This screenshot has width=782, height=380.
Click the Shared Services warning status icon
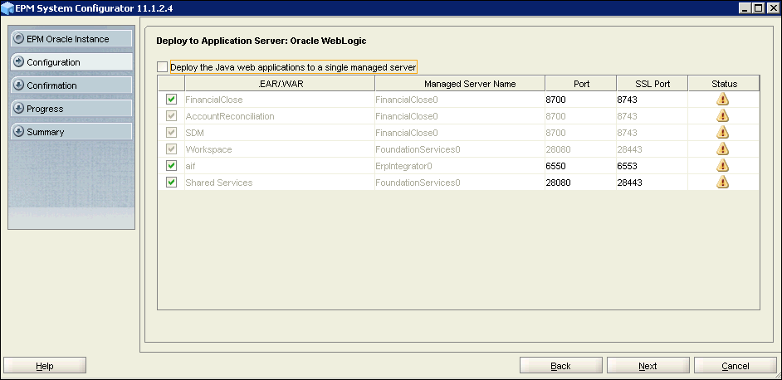[x=722, y=182]
